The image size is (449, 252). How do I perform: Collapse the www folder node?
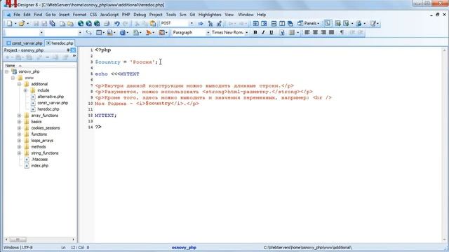13,78
